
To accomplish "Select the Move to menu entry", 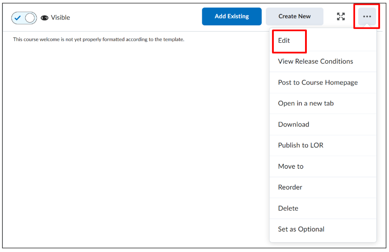I will [323, 167].
